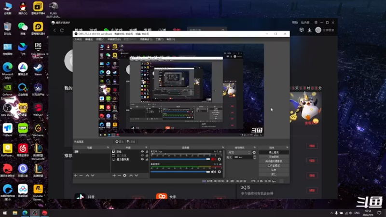Open WeChat desktop icon

[23, 28]
